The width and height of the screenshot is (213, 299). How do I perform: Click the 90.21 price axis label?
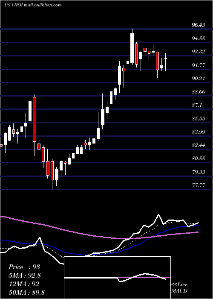pos(199,78)
